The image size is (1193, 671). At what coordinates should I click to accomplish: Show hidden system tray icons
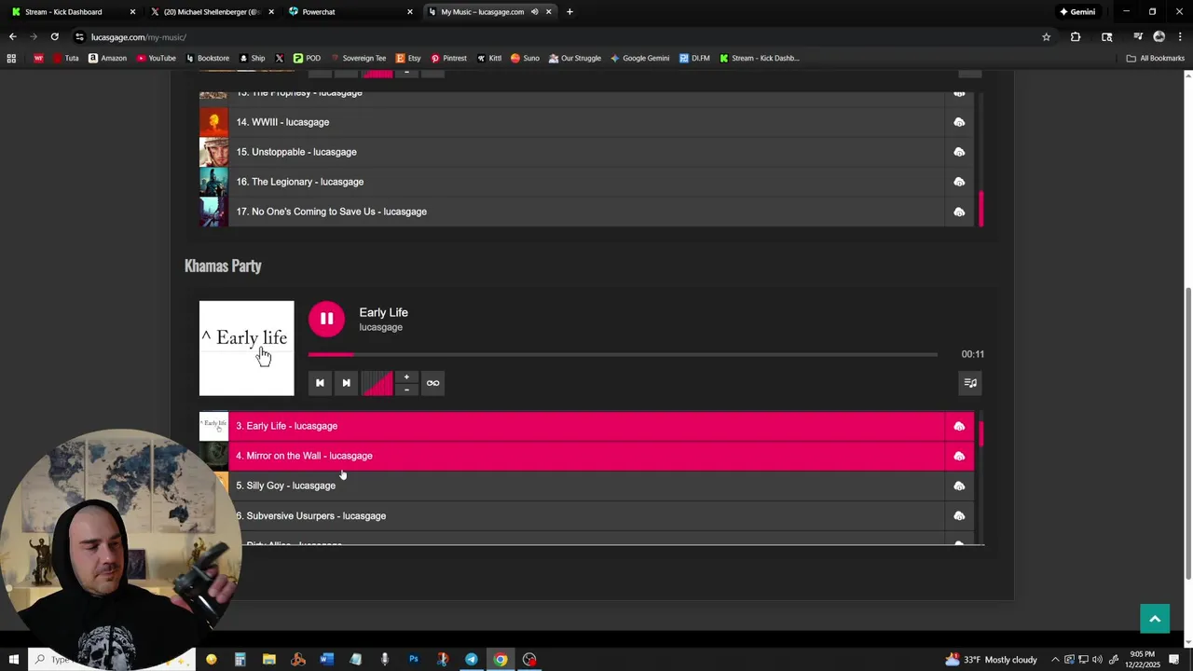[x=1055, y=660]
